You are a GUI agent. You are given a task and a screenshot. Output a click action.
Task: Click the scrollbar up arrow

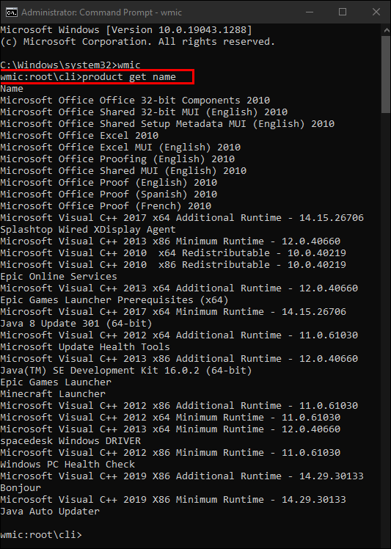[386, 31]
